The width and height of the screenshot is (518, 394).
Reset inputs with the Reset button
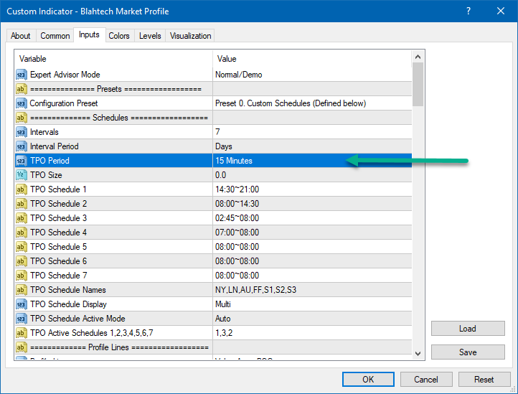484,379
